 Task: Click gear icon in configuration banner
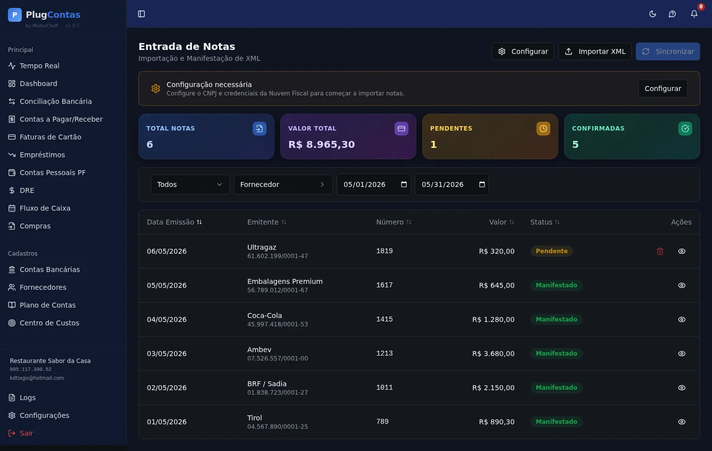[x=156, y=89]
